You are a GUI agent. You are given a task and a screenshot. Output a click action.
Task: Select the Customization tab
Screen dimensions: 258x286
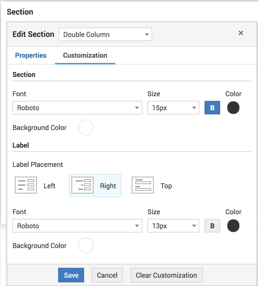point(85,55)
